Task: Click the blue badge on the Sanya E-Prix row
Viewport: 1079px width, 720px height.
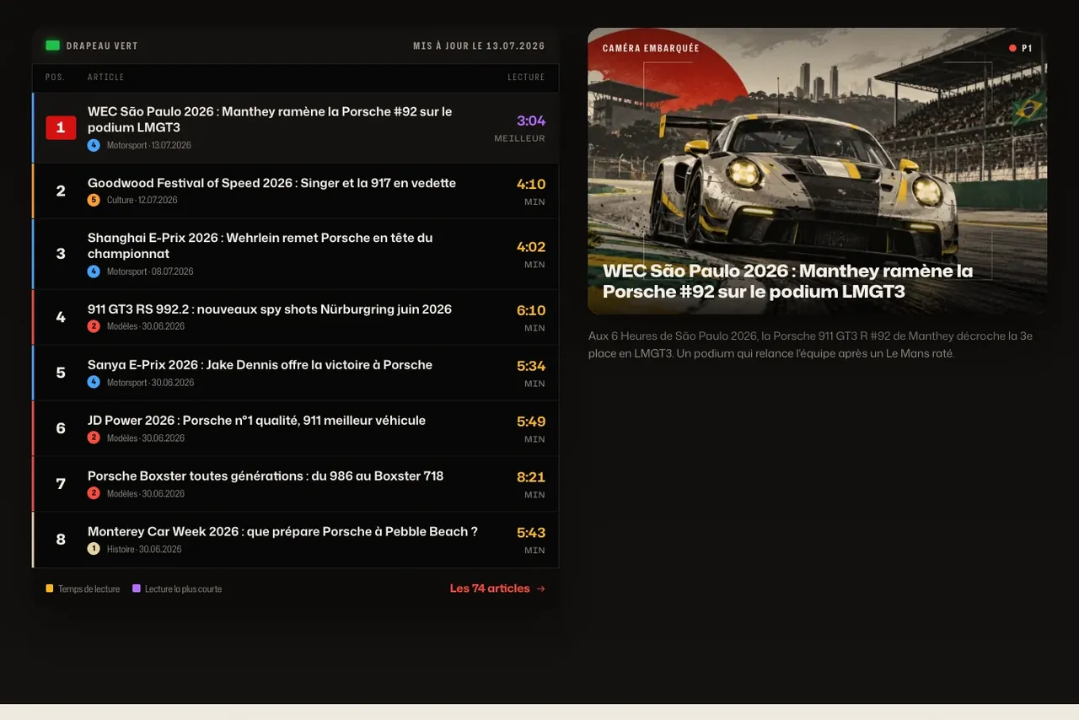Action: tap(94, 382)
